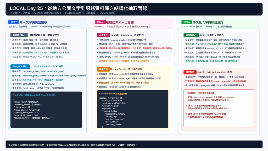Click the code line '"hours_status": "unverified"'
Viewport: 268px width, 151px height.
27,110
